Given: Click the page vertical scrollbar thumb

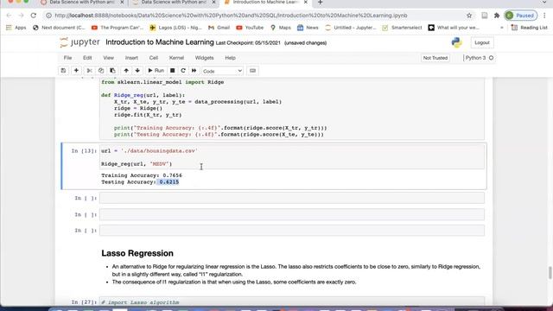Looking at the screenshot, I should coord(550,273).
